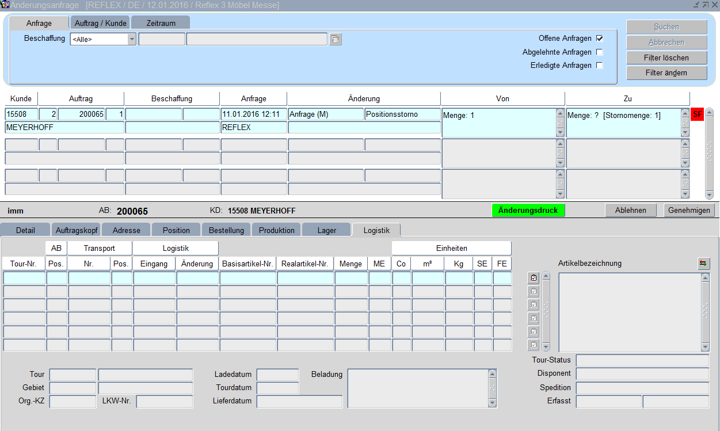
Task: Uncheck the Offene Anfragen checkbox
Action: tap(599, 39)
